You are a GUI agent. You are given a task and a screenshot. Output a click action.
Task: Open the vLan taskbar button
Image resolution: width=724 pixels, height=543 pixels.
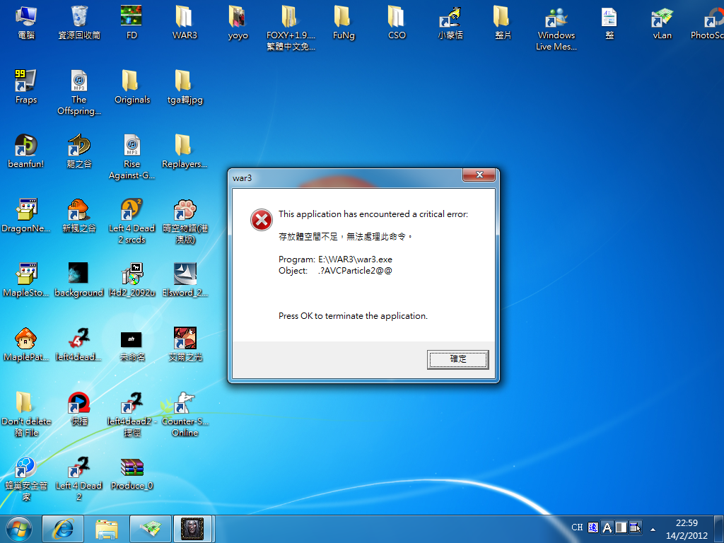pos(151,529)
